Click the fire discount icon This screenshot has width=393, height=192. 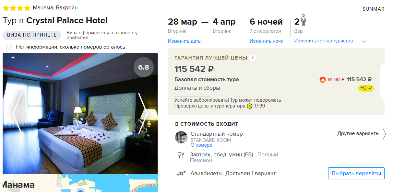(x=323, y=80)
